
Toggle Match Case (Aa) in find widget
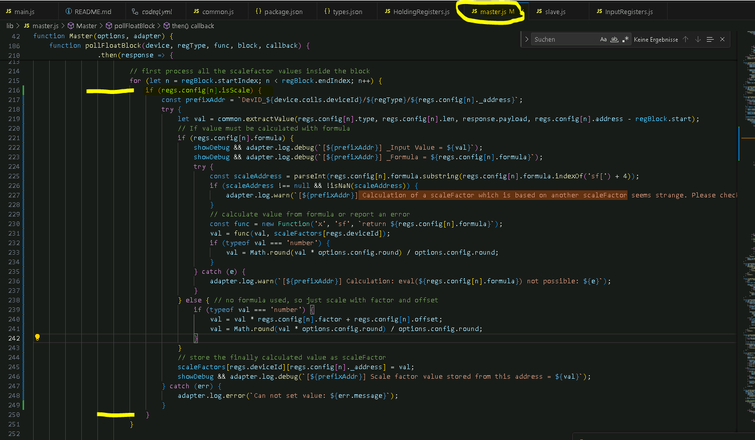[603, 39]
